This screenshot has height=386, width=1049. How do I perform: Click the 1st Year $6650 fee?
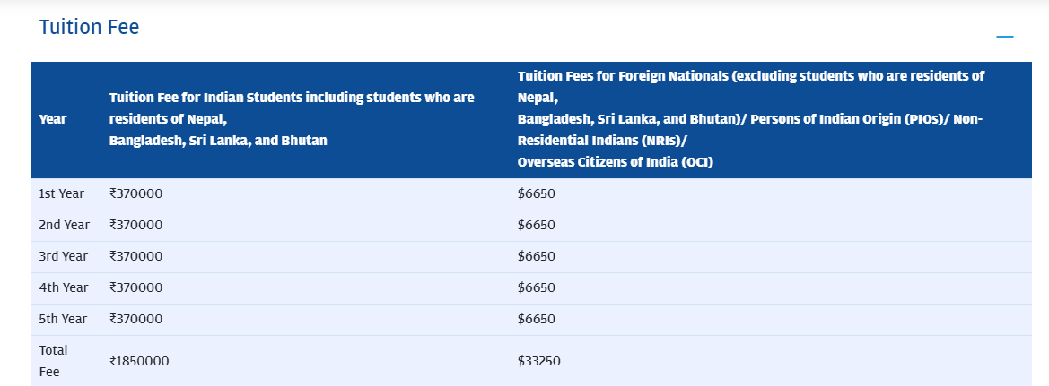pyautogui.click(x=537, y=193)
